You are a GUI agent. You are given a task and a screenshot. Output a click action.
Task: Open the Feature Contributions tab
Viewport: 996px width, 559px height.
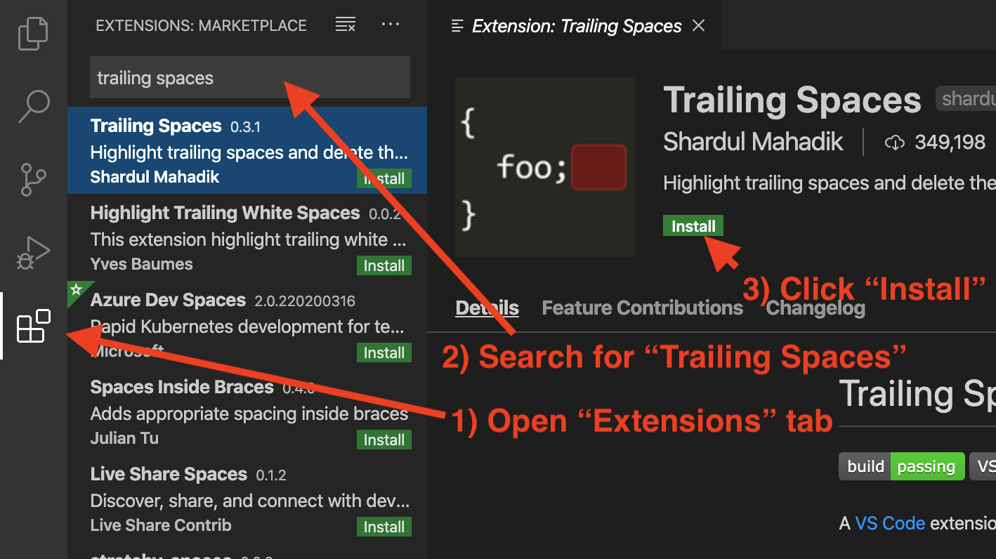pyautogui.click(x=641, y=307)
